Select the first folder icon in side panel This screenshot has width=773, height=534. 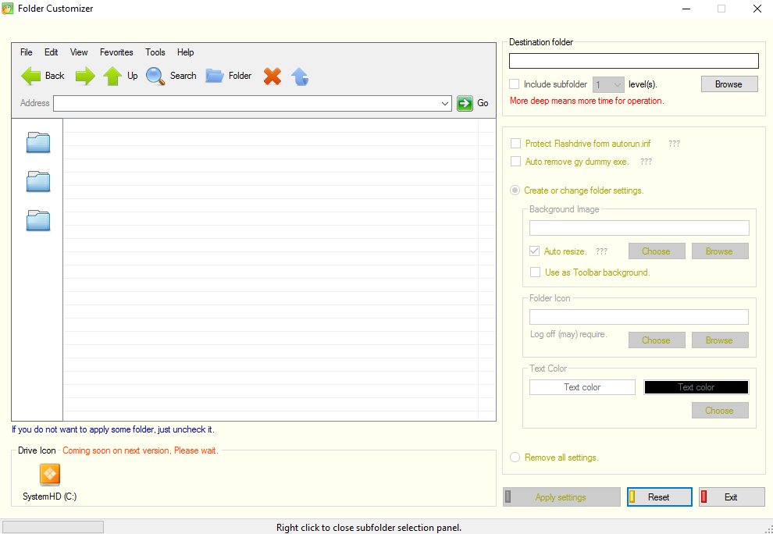[38, 143]
